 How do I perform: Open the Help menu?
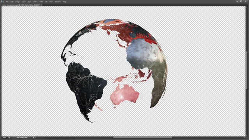pos(65,2)
